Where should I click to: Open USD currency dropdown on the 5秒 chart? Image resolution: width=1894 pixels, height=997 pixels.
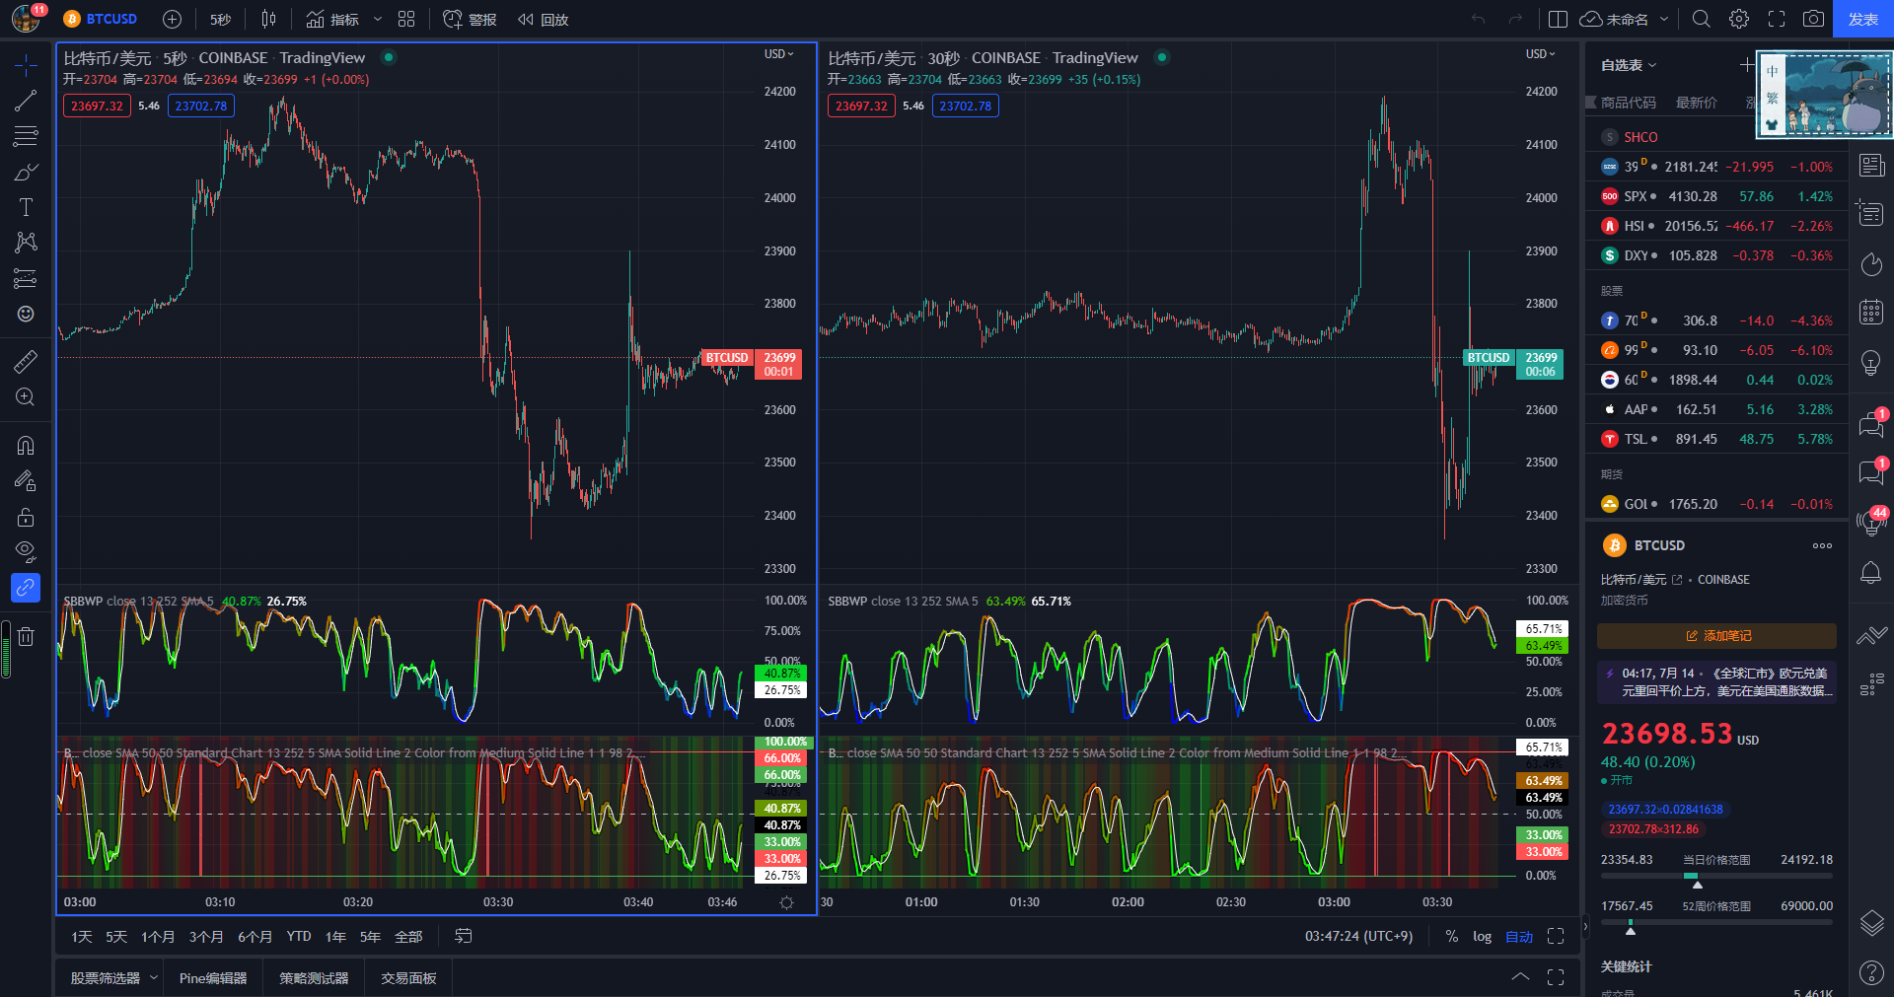(779, 54)
